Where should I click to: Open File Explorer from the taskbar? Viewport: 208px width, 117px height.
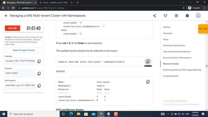coord(79,114)
